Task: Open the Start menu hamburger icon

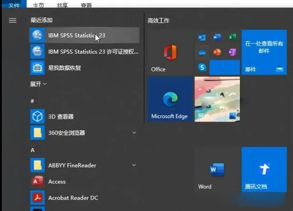Action: [13, 20]
